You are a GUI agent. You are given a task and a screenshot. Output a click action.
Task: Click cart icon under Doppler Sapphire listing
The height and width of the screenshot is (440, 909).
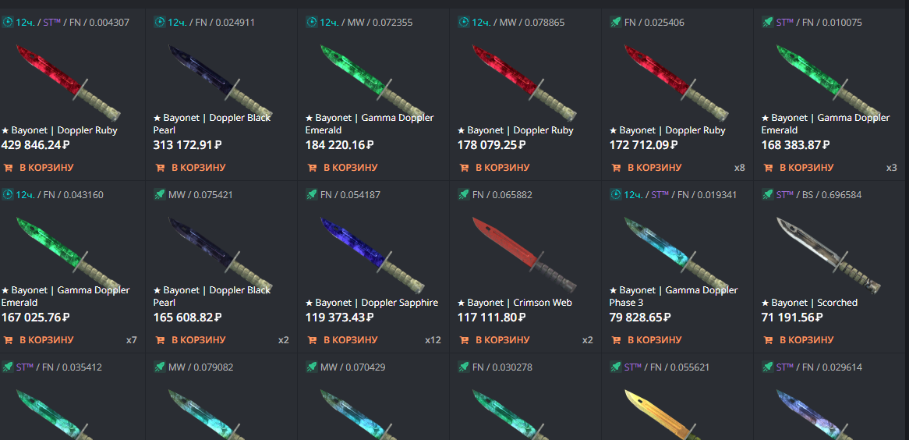click(312, 340)
